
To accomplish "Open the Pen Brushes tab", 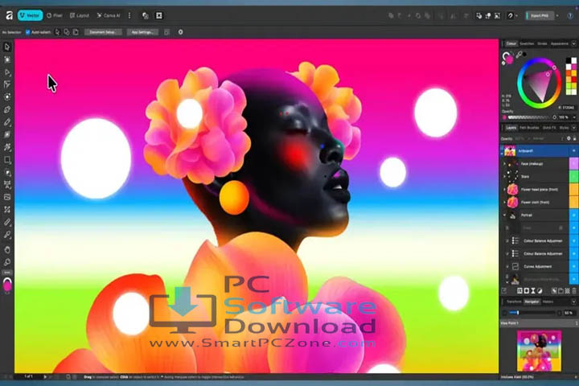I will (529, 127).
